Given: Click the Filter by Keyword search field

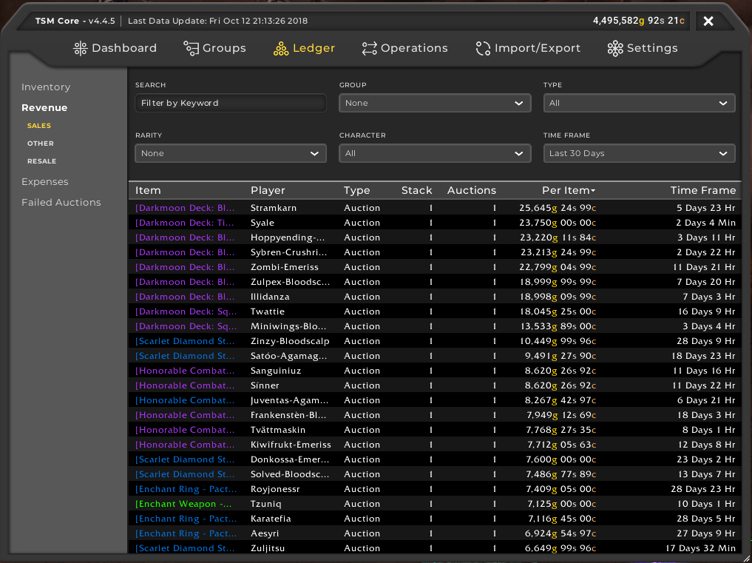Looking at the screenshot, I should click(230, 103).
